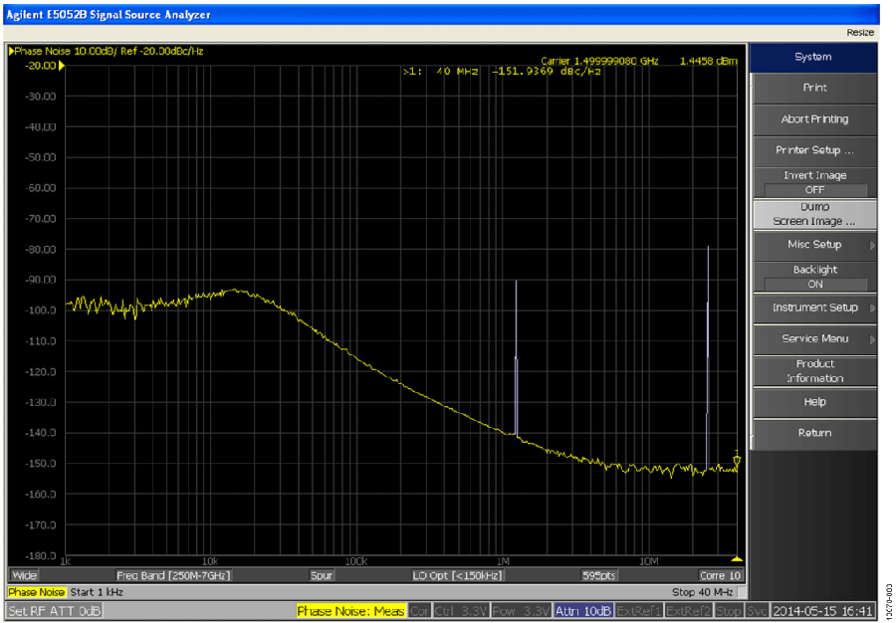Click the small box right of Stop 40 MHz
Screen dimensions: 896x623
(741, 592)
